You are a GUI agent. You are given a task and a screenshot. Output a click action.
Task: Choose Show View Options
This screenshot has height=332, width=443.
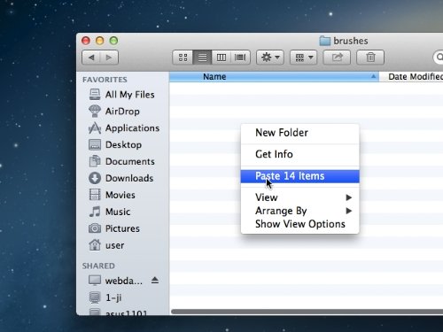(300, 224)
